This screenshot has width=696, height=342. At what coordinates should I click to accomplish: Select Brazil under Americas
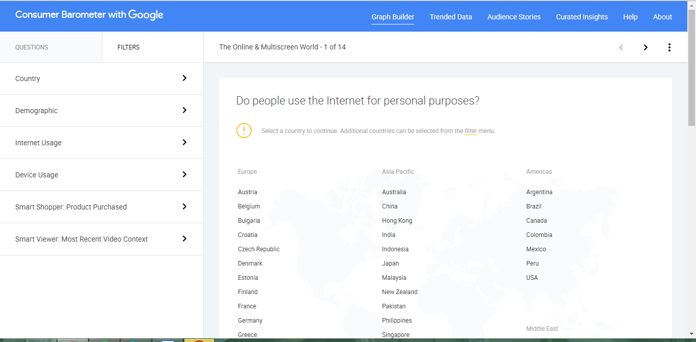coord(533,206)
